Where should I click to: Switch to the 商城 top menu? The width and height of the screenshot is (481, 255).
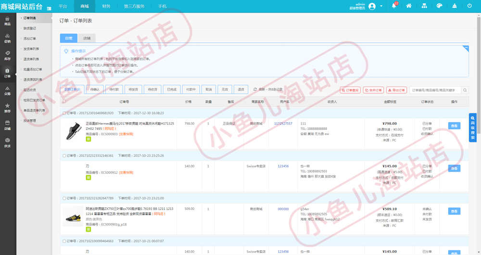click(x=84, y=6)
